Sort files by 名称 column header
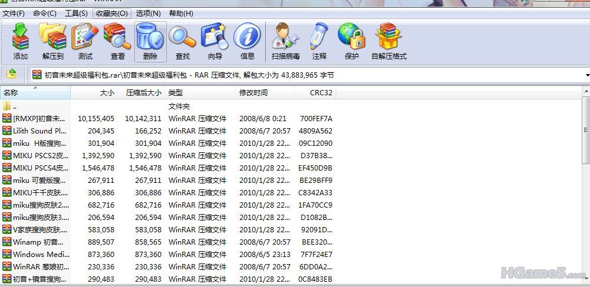The width and height of the screenshot is (590, 287). pyautogui.click(x=35, y=92)
